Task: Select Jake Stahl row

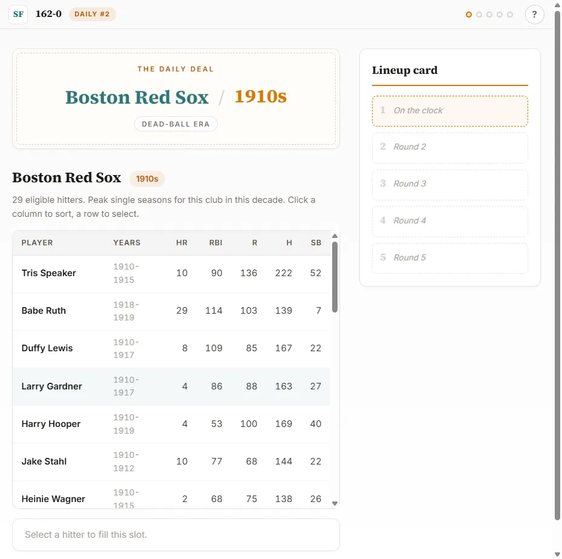Action: pos(171,461)
